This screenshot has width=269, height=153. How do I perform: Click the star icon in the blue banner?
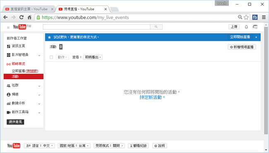(x=49, y=37)
